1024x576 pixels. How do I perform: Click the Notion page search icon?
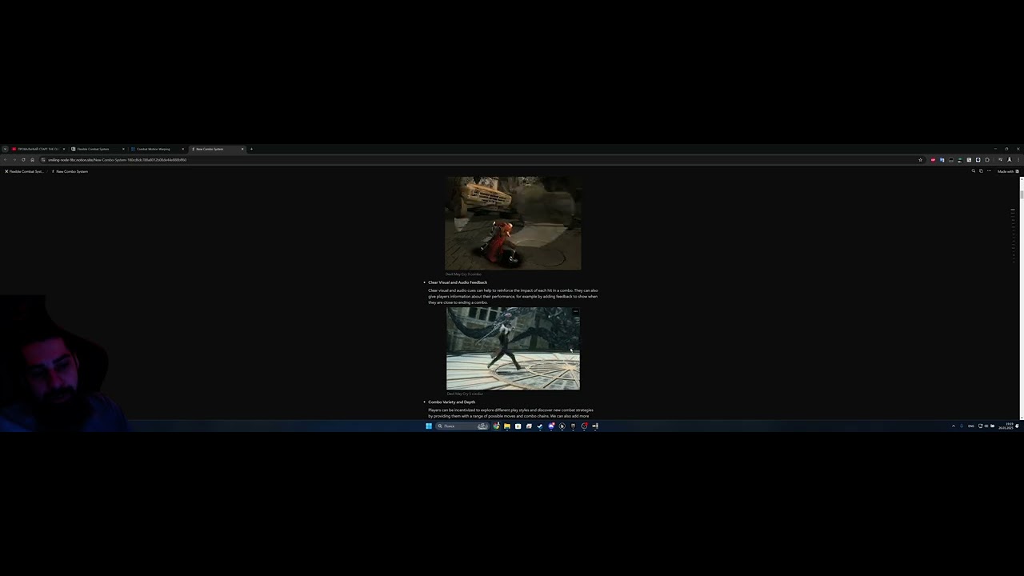974,171
